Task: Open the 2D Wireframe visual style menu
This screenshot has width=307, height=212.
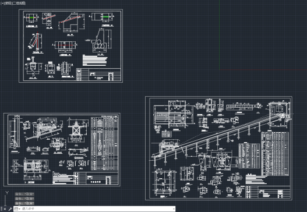Action: click(x=19, y=3)
